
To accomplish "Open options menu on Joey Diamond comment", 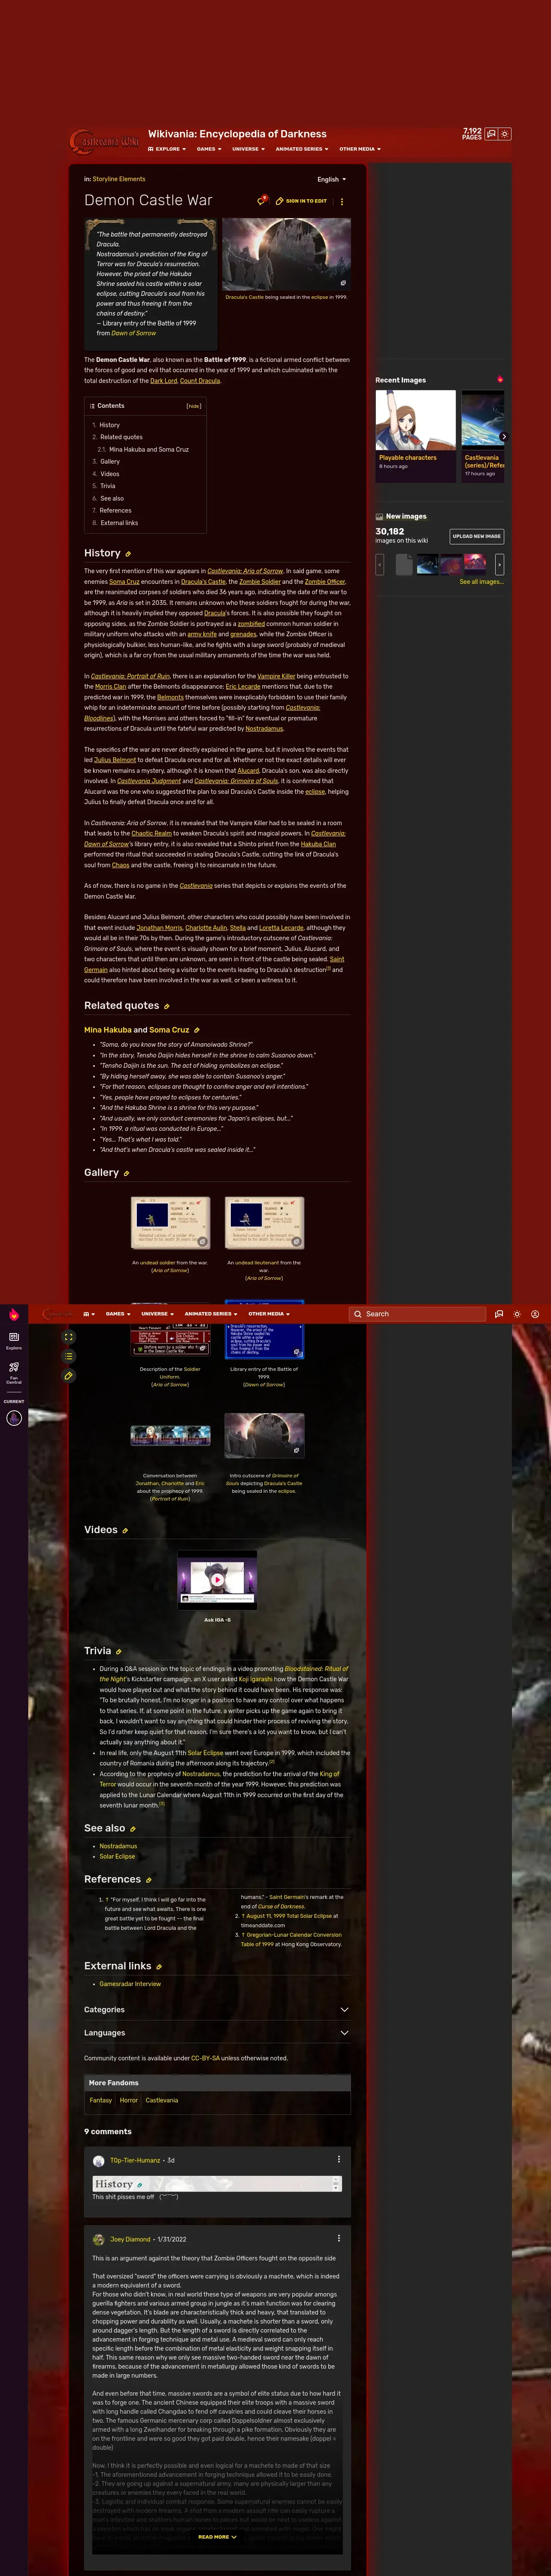I will [x=339, y=2239].
